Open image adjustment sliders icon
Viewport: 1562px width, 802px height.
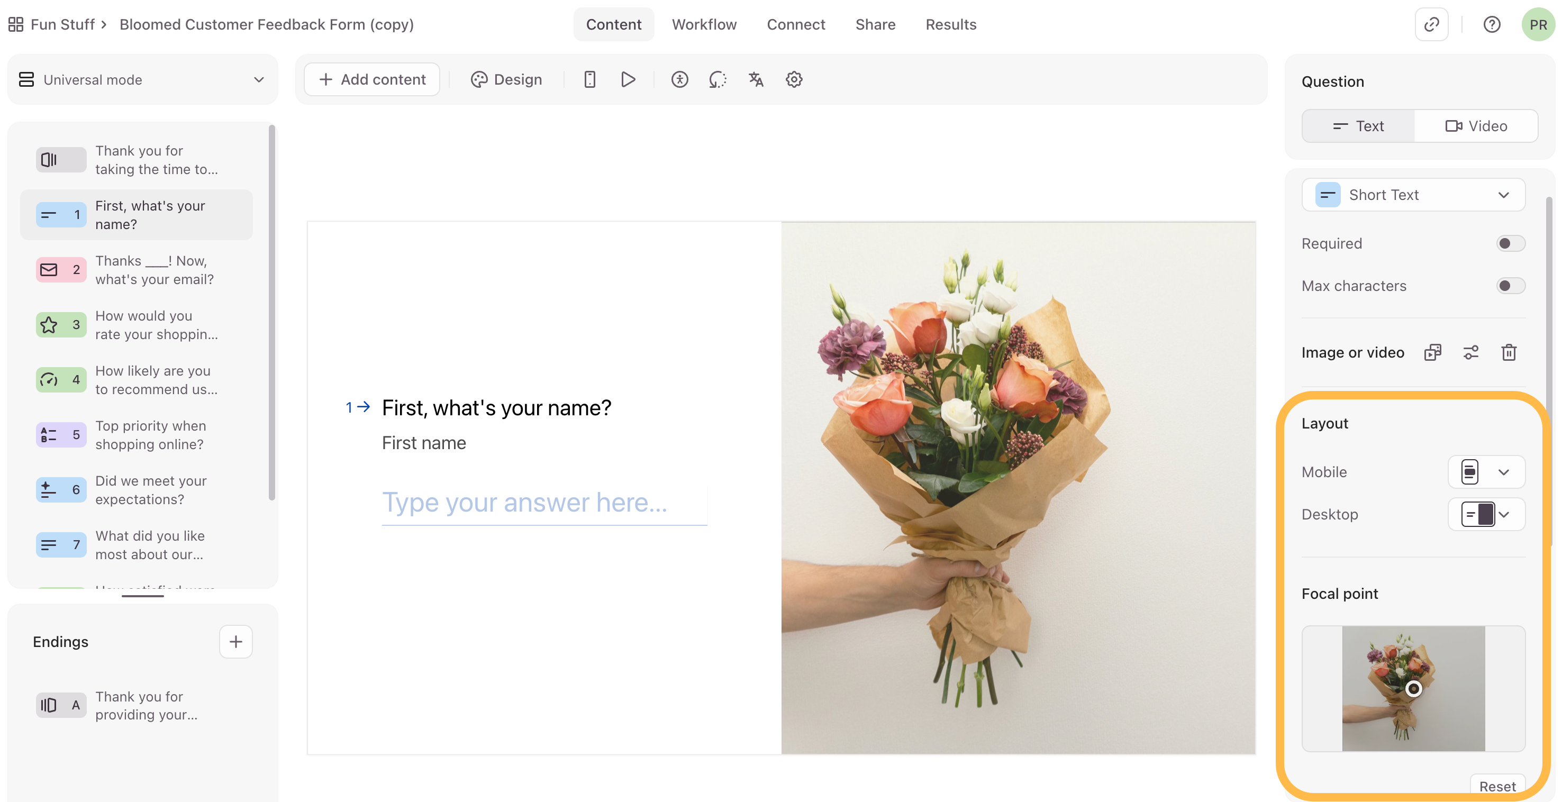[1471, 352]
